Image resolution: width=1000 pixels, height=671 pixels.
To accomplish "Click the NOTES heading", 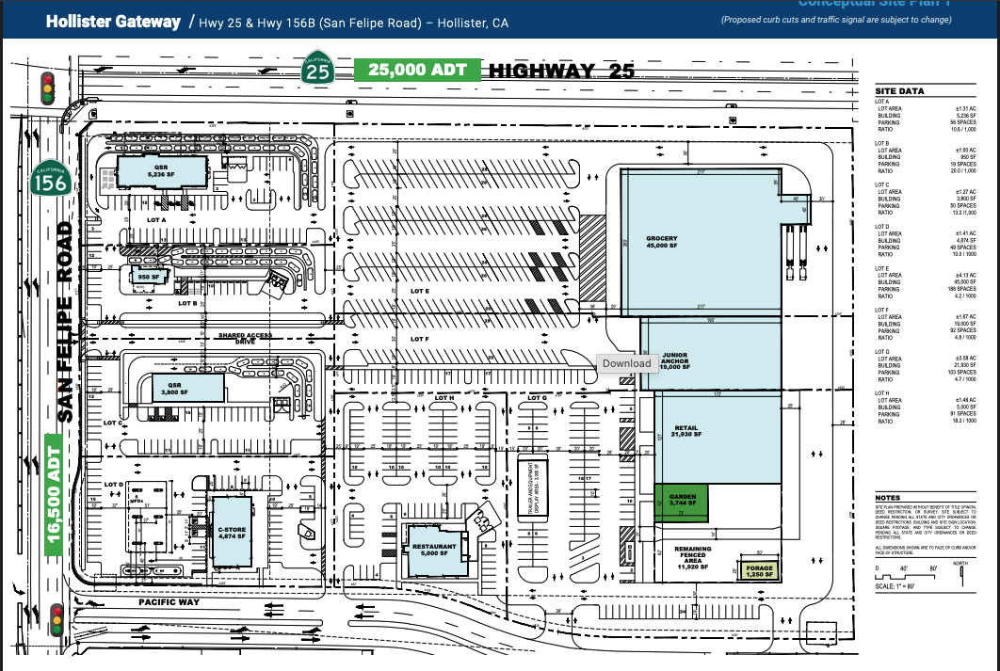I will pyautogui.click(x=887, y=498).
